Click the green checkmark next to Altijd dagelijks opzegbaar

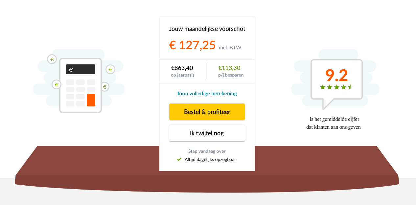coord(179,159)
